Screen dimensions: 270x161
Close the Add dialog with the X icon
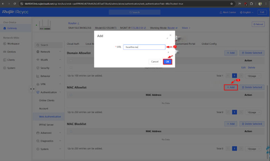coord(170,35)
